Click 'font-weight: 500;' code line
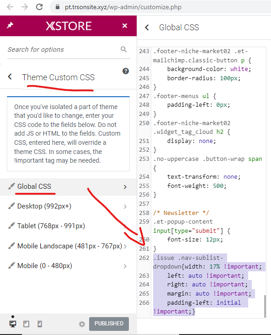Viewport: 271px width, 335px height. click(x=197, y=186)
